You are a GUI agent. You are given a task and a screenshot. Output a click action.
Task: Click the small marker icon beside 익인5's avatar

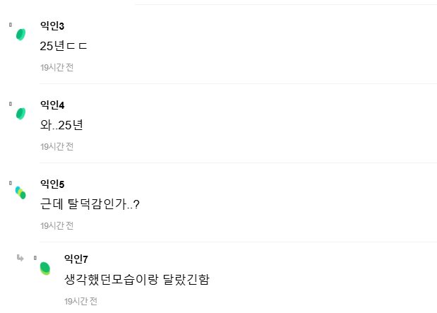click(11, 183)
